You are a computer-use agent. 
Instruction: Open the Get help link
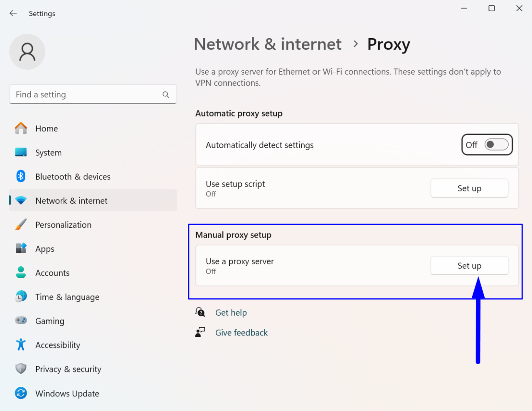pyautogui.click(x=231, y=312)
